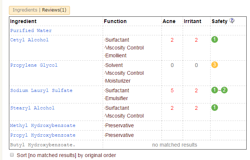Open Propylene Glycol ingredient link

(x=34, y=65)
